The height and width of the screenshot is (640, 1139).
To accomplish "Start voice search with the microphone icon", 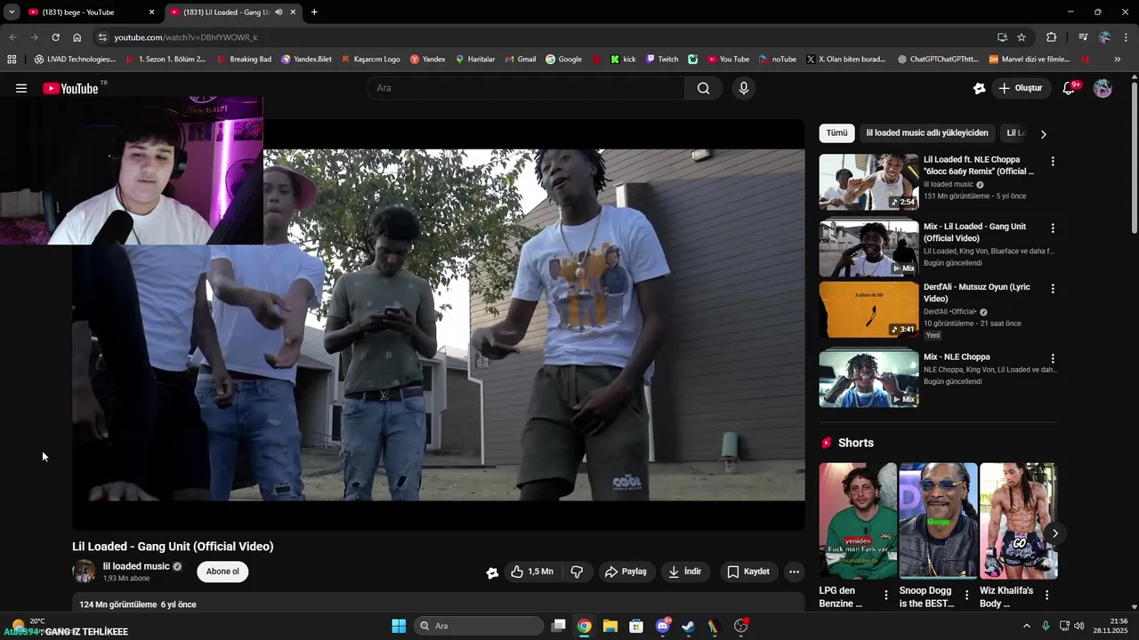I will (x=744, y=88).
